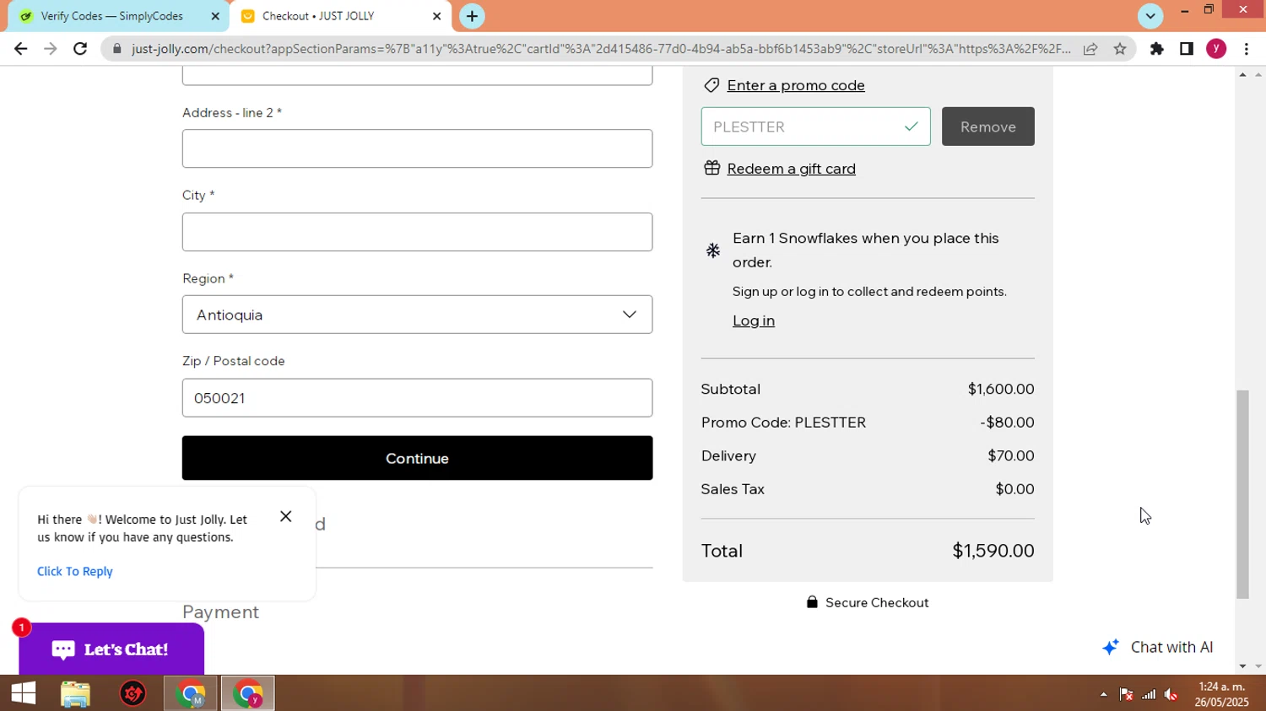The image size is (1266, 711).
Task: Click the Sales Tax $0.00 value
Action: 1014,489
